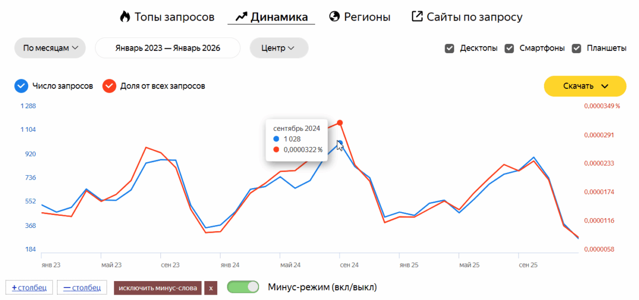Switch to the Топы запросов tab

click(x=174, y=17)
